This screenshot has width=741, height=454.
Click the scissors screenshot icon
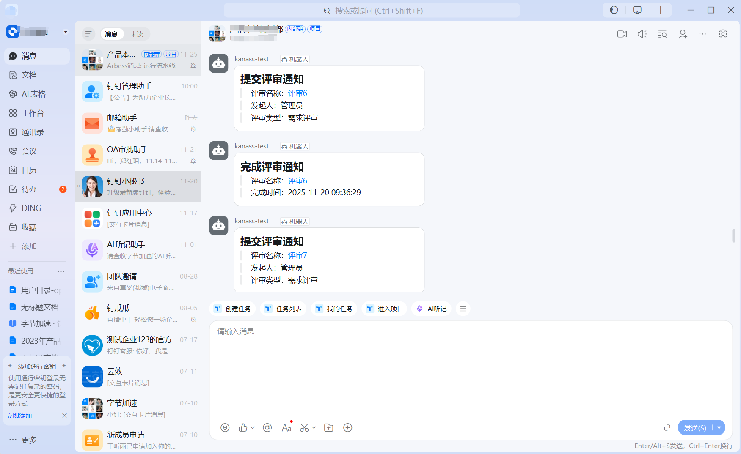click(304, 428)
